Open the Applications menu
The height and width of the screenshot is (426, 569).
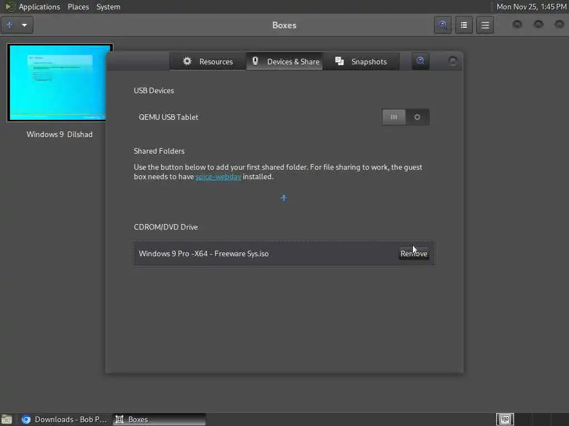point(39,7)
